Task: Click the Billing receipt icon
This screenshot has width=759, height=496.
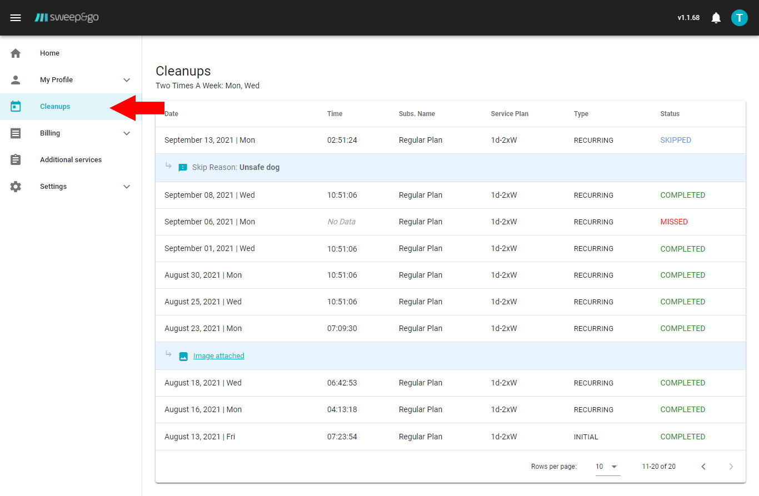Action: coord(16,133)
